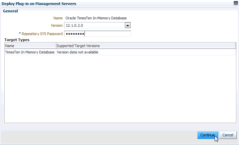Close the Deploy Plug-in dialog
Viewport: 239px width, 145px height.
click(236, 3)
